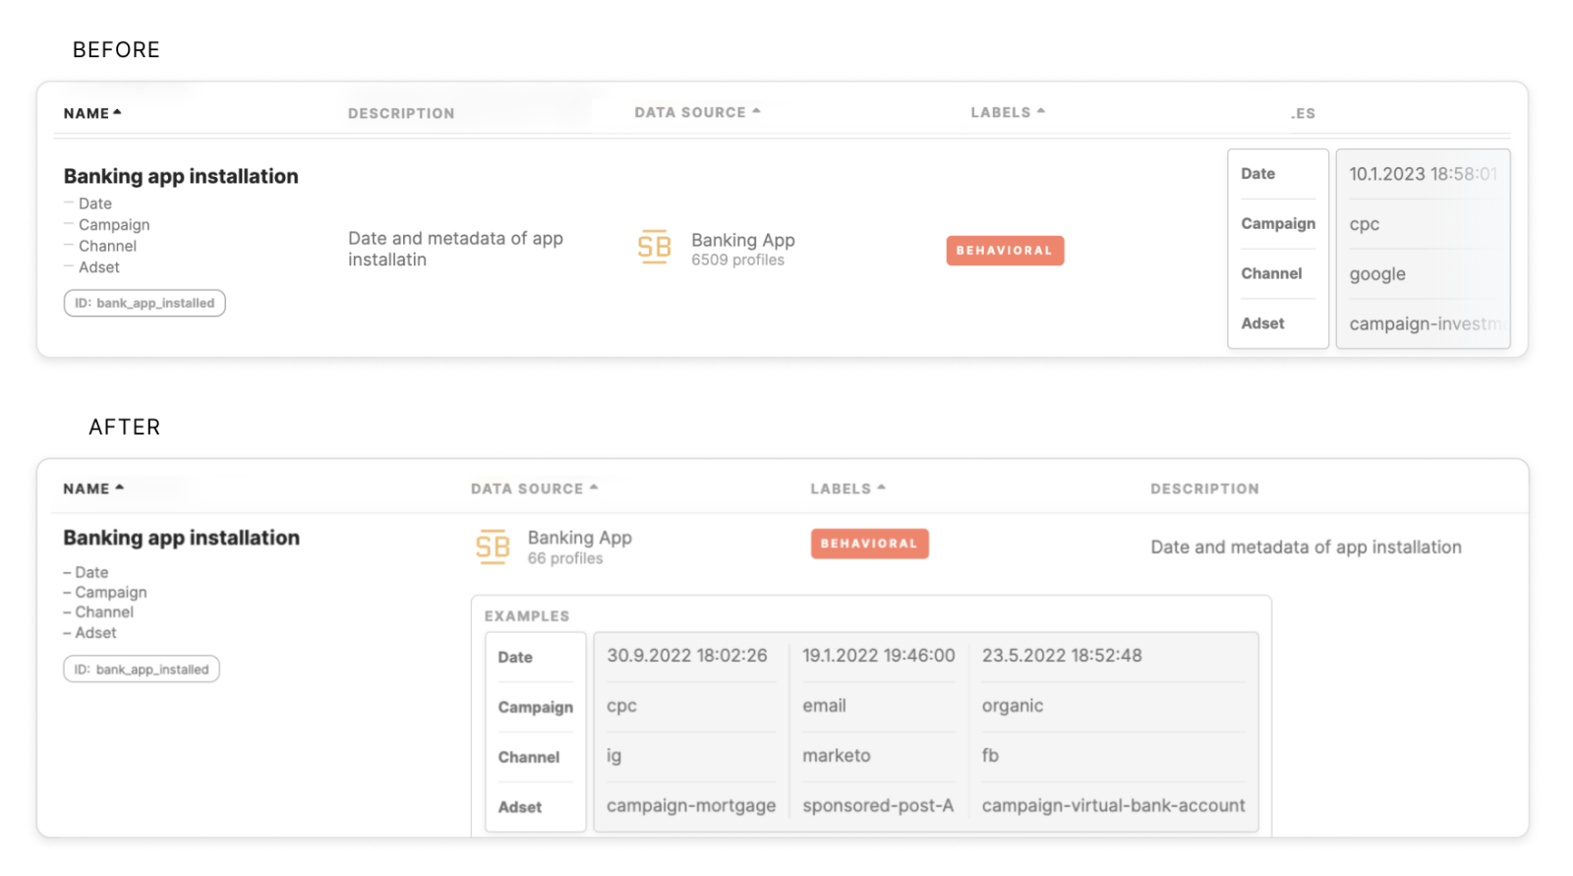Sort by NAME column in BEFORE table
Viewport: 1573px width, 876px height.
click(x=92, y=113)
